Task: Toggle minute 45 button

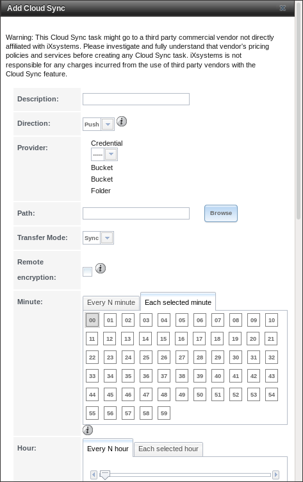Action: [110, 394]
